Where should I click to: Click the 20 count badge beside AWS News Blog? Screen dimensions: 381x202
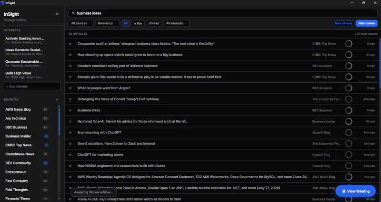click(45, 110)
